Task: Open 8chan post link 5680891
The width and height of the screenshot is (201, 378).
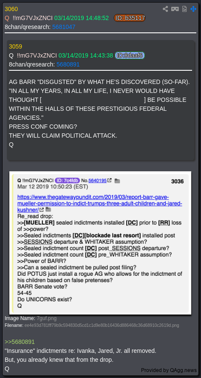Action: tap(68, 65)
